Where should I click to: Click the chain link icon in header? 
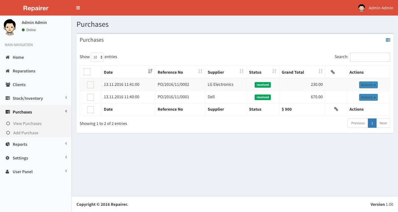332,72
